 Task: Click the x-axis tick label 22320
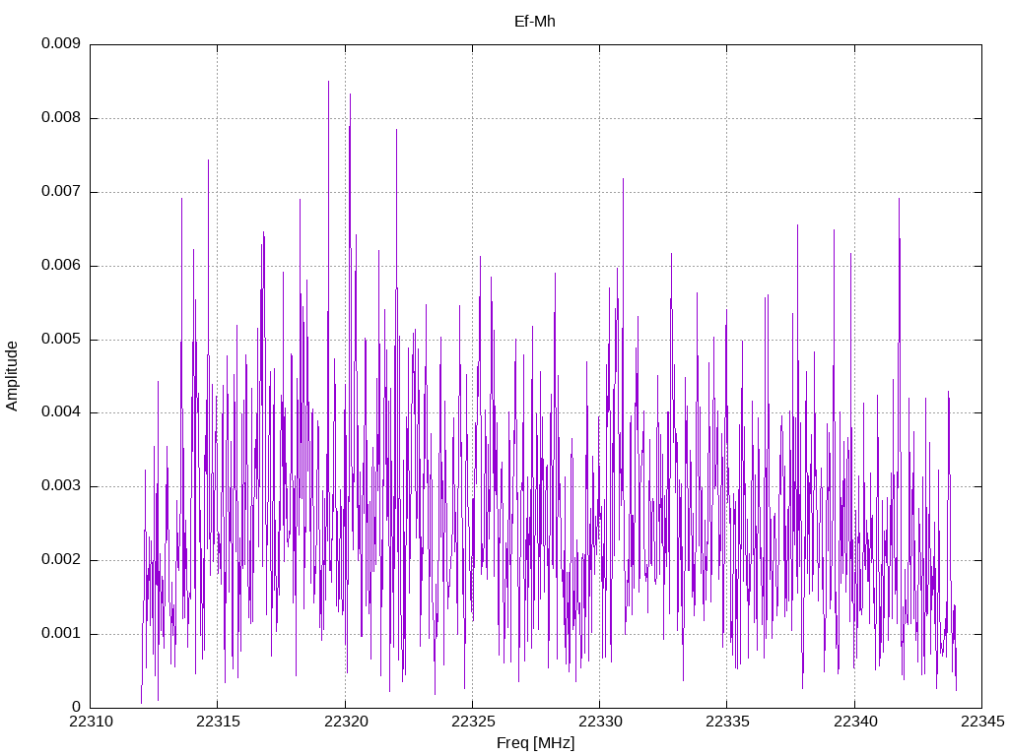pyautogui.click(x=346, y=722)
